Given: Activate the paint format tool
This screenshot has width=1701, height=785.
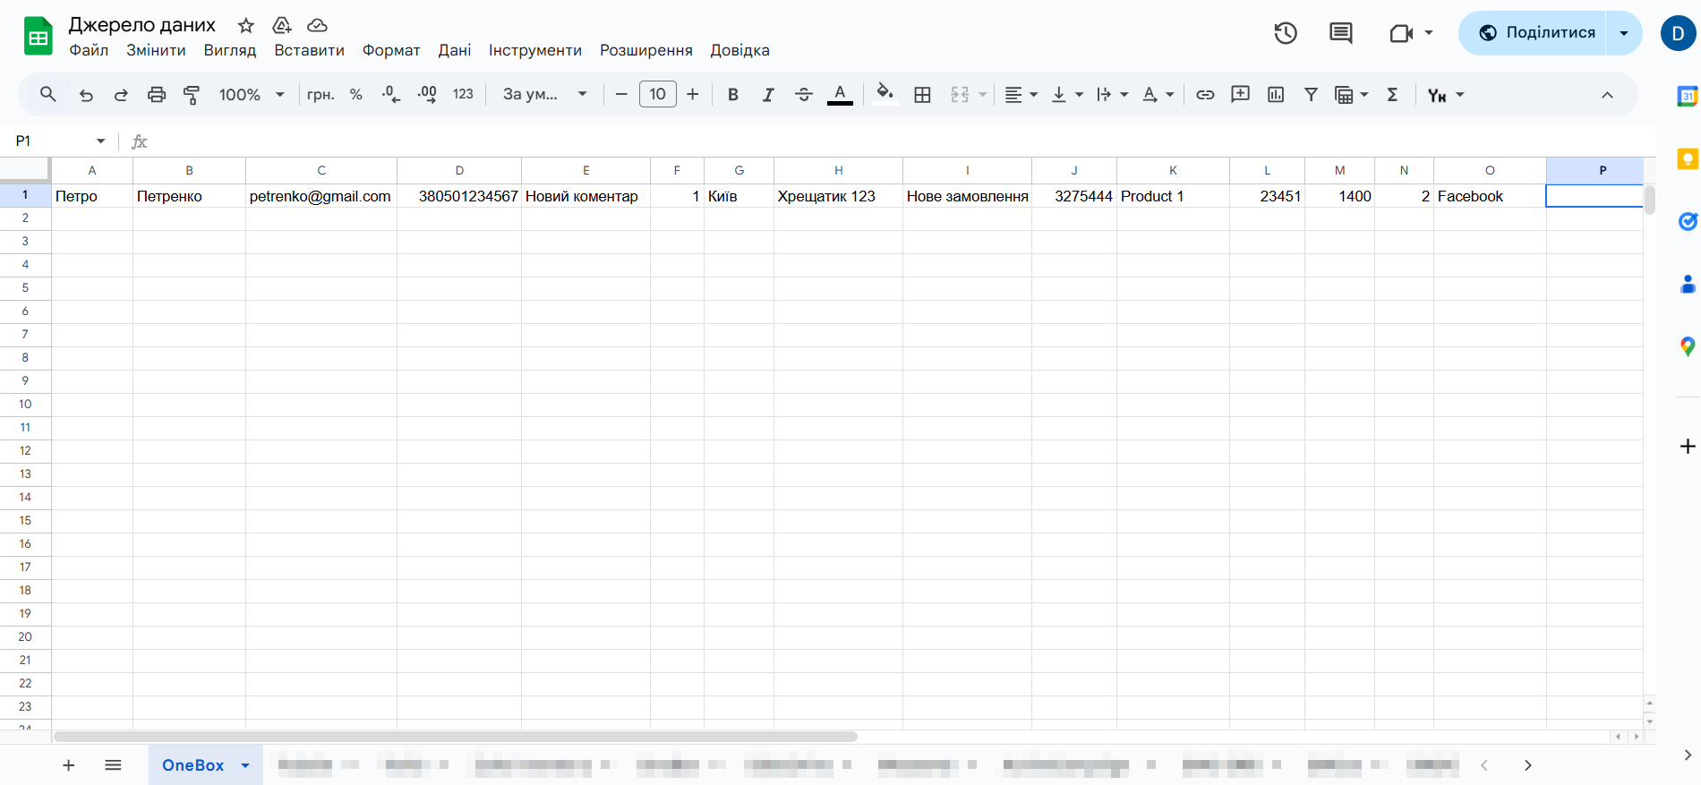Looking at the screenshot, I should coord(192,94).
